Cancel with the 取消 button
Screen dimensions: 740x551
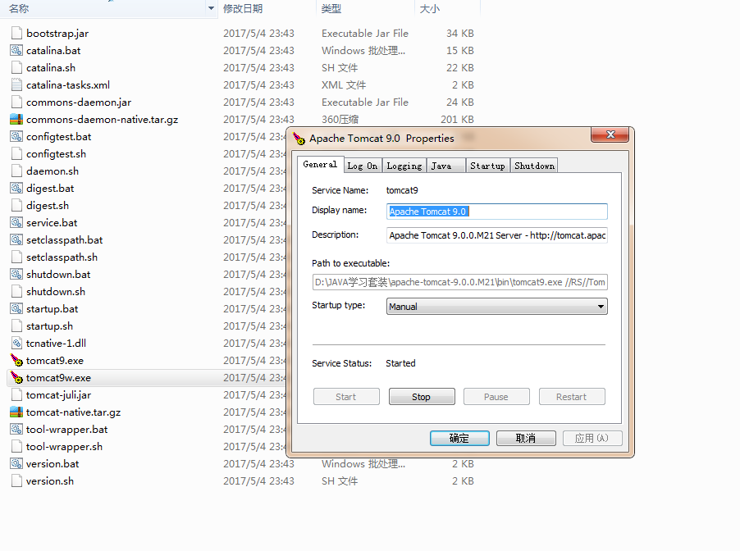pos(526,438)
